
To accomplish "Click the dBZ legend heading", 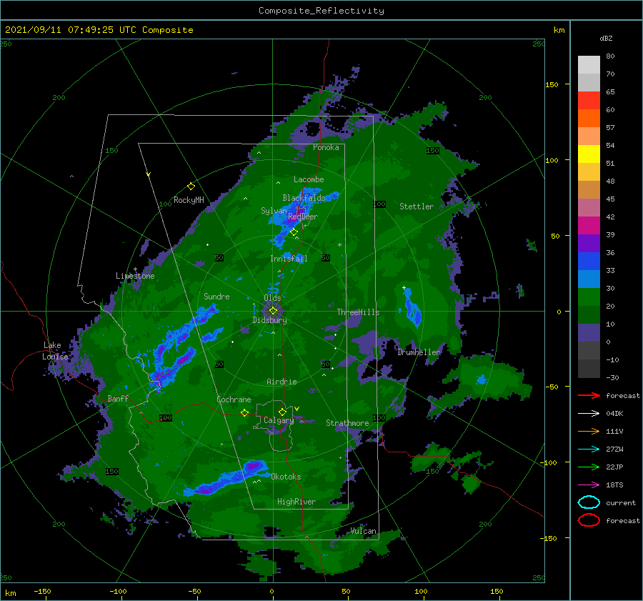I will pos(606,38).
